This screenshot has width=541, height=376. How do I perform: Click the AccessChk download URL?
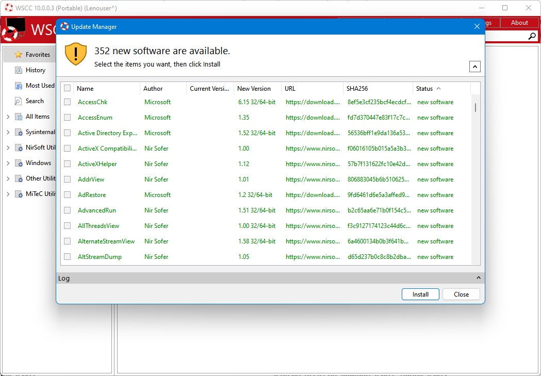(x=313, y=102)
